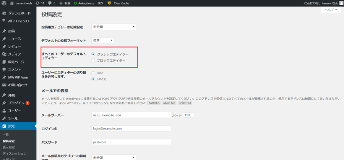Click the envelope icon beside お問い合わせ
This screenshot has height=160, width=344.
pyautogui.click(x=4, y=85)
